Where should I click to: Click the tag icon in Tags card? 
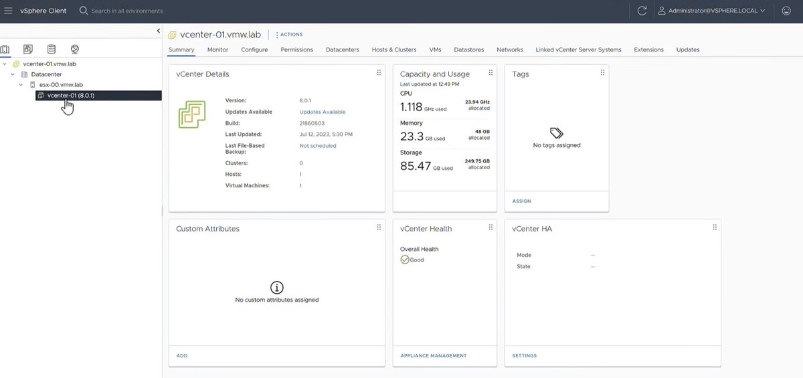[x=557, y=132]
